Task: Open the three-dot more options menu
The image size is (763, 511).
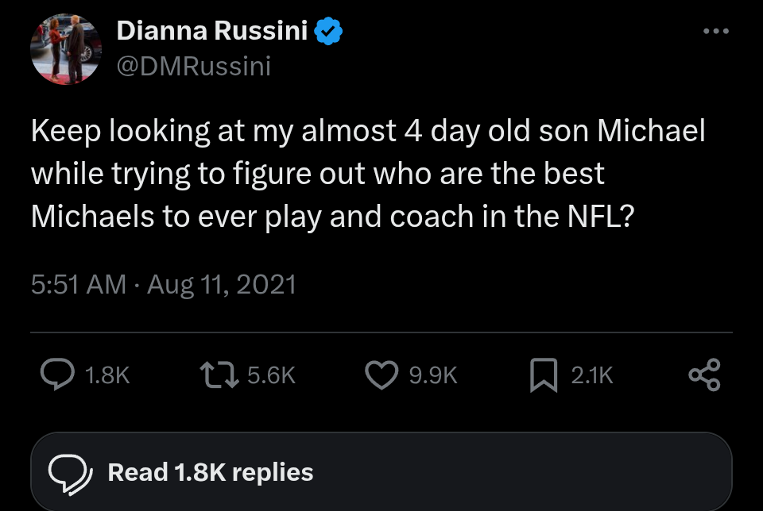Action: click(x=715, y=32)
